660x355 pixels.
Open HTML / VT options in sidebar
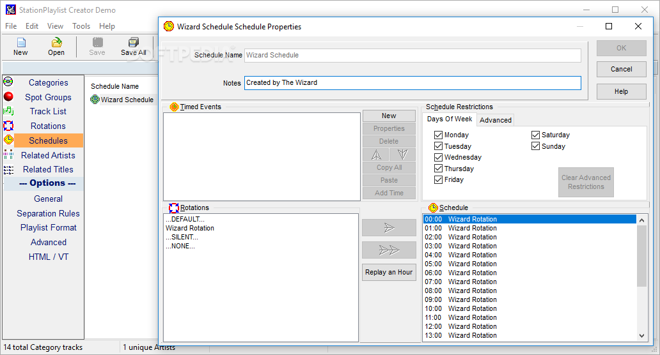[49, 257]
